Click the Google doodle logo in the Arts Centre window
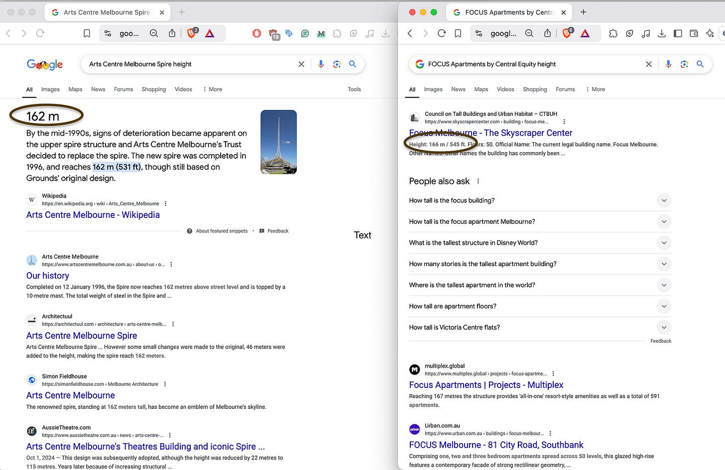Viewport: 725px width, 470px height. (x=45, y=64)
